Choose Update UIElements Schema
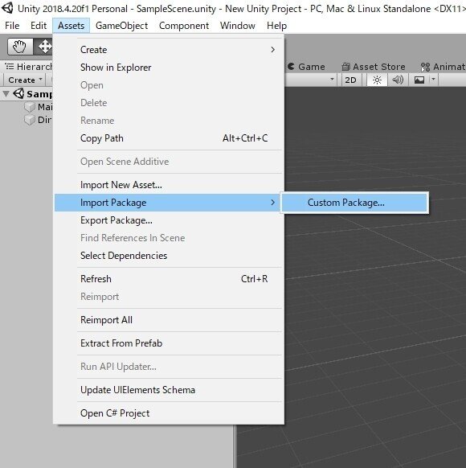The width and height of the screenshot is (466, 468). coord(168,390)
